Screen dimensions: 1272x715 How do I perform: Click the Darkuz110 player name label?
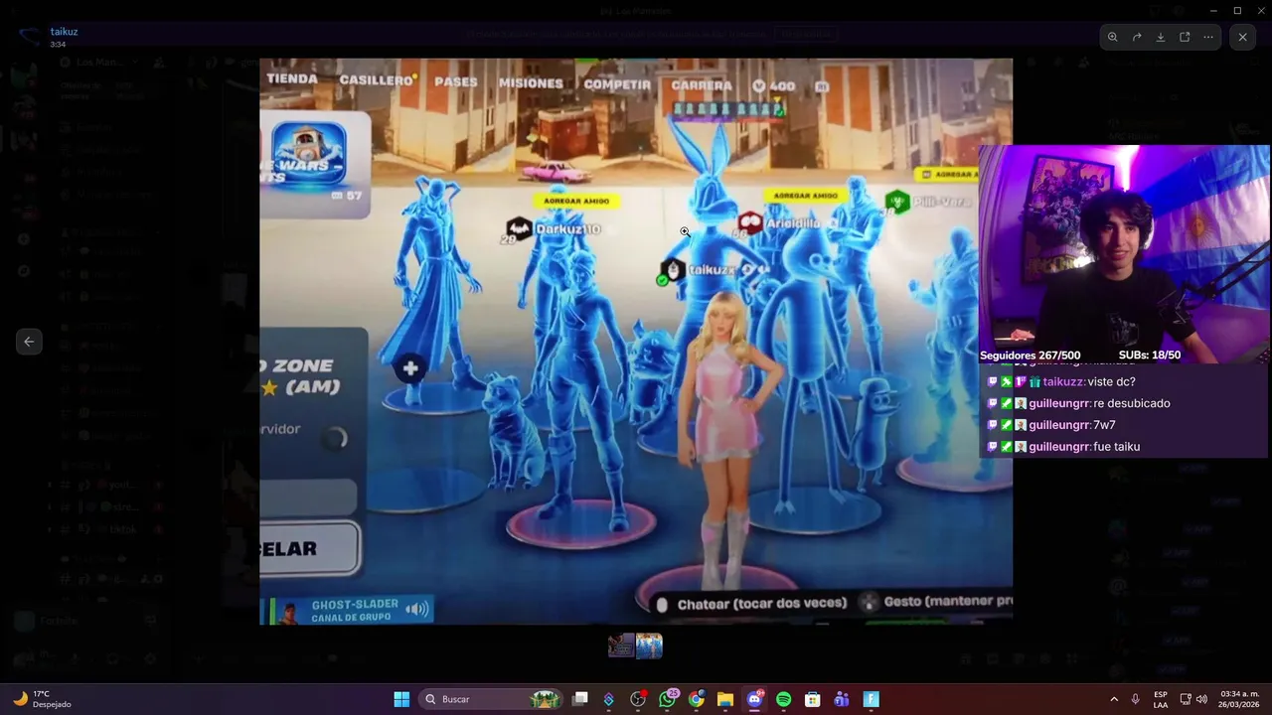tap(567, 229)
